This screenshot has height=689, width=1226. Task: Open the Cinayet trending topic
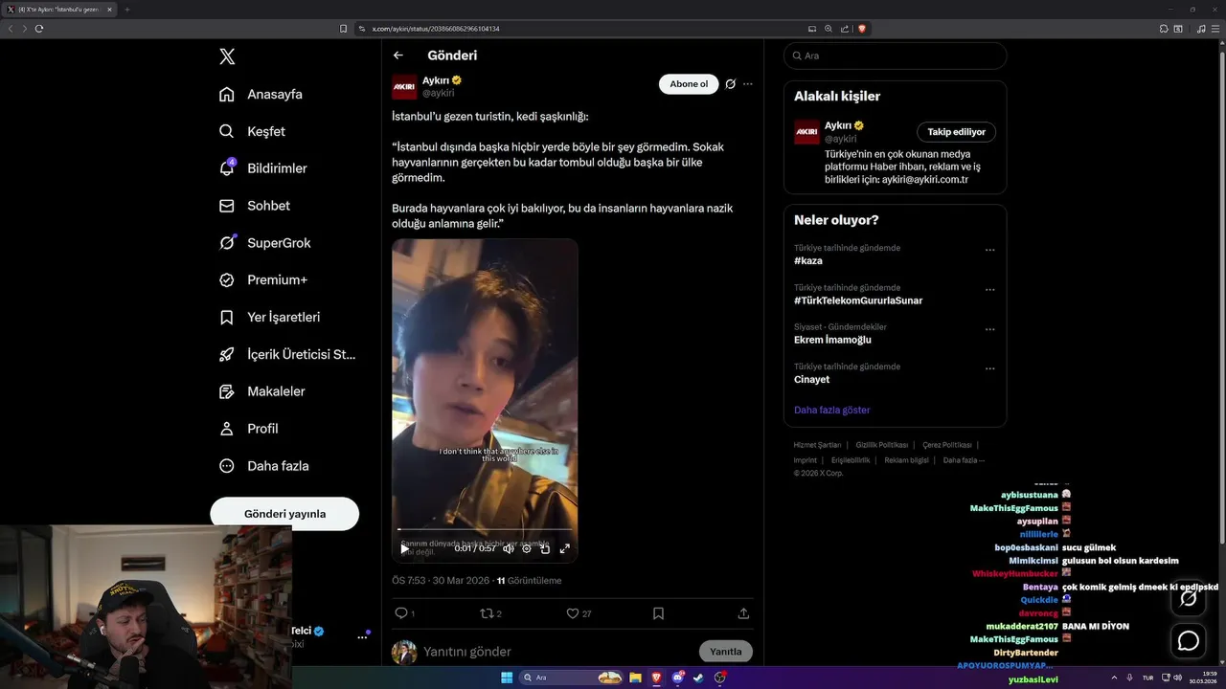tap(811, 380)
